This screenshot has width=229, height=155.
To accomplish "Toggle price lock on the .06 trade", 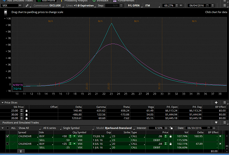I will pyautogui.click(x=170, y=136).
